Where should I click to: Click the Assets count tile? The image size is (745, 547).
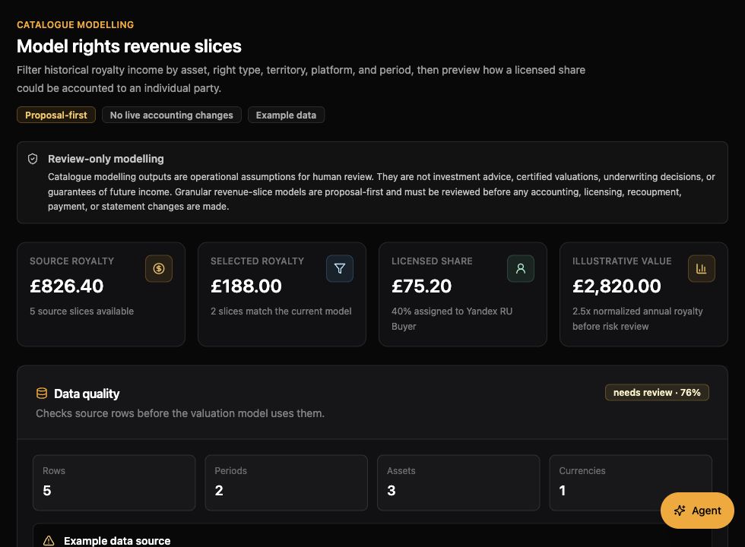coord(458,483)
